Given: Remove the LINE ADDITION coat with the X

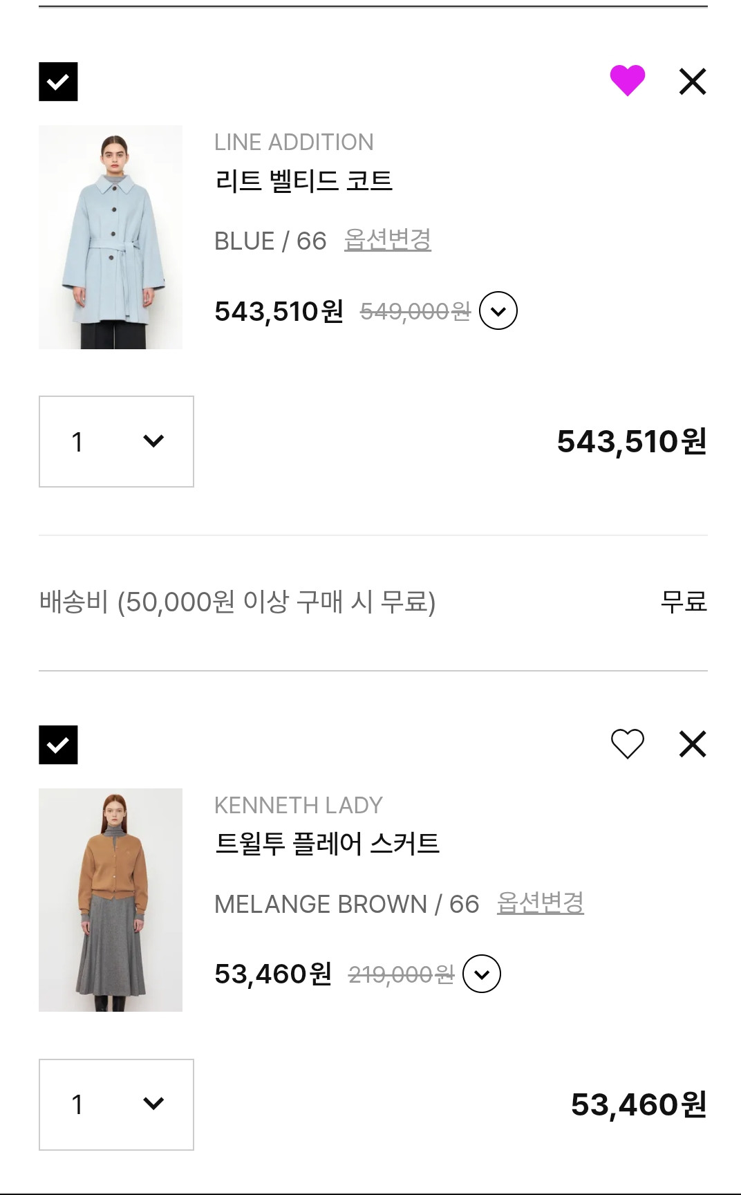Looking at the screenshot, I should point(692,81).
